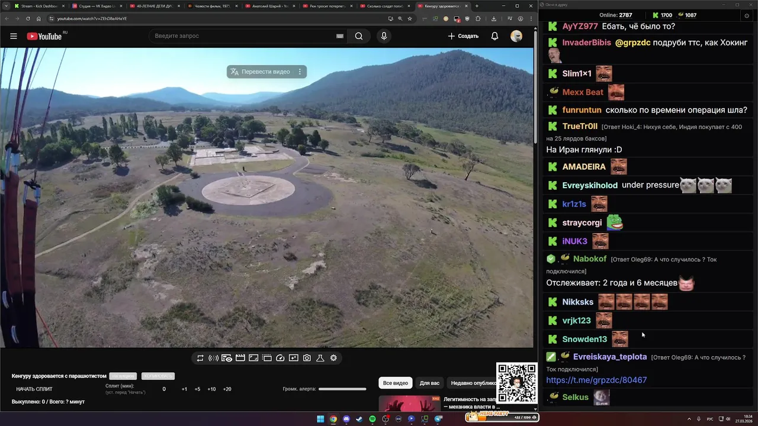Open the three-dot menu beside Перевести видео
This screenshot has height=426, width=758.
tap(300, 72)
